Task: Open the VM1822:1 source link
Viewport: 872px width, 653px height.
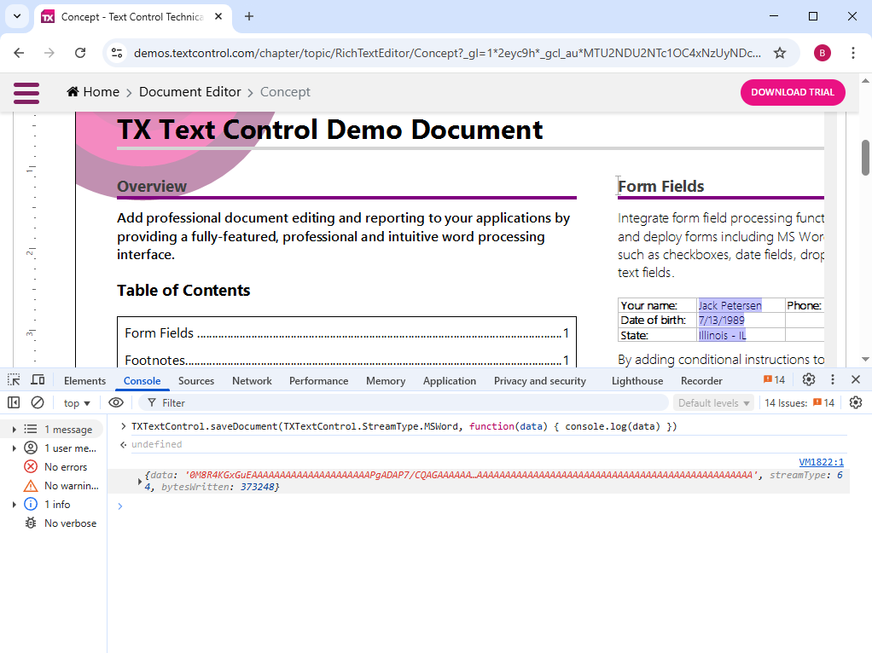Action: click(821, 462)
